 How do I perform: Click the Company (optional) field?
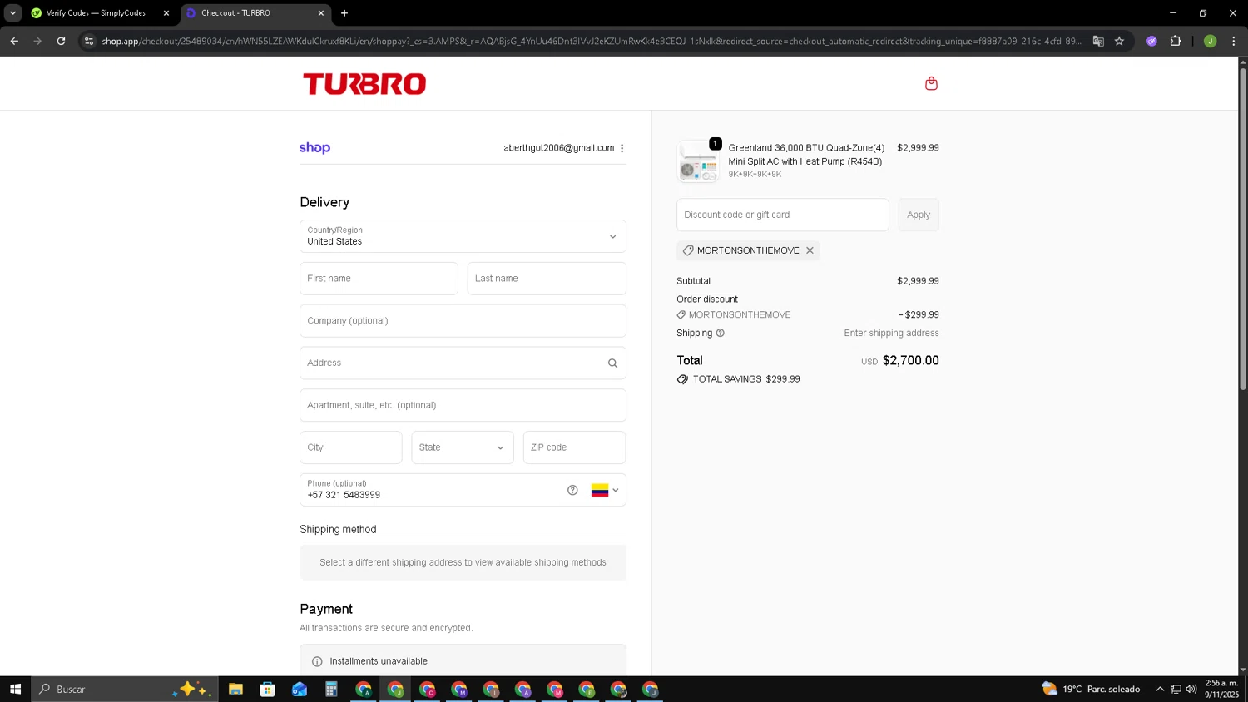[463, 321]
